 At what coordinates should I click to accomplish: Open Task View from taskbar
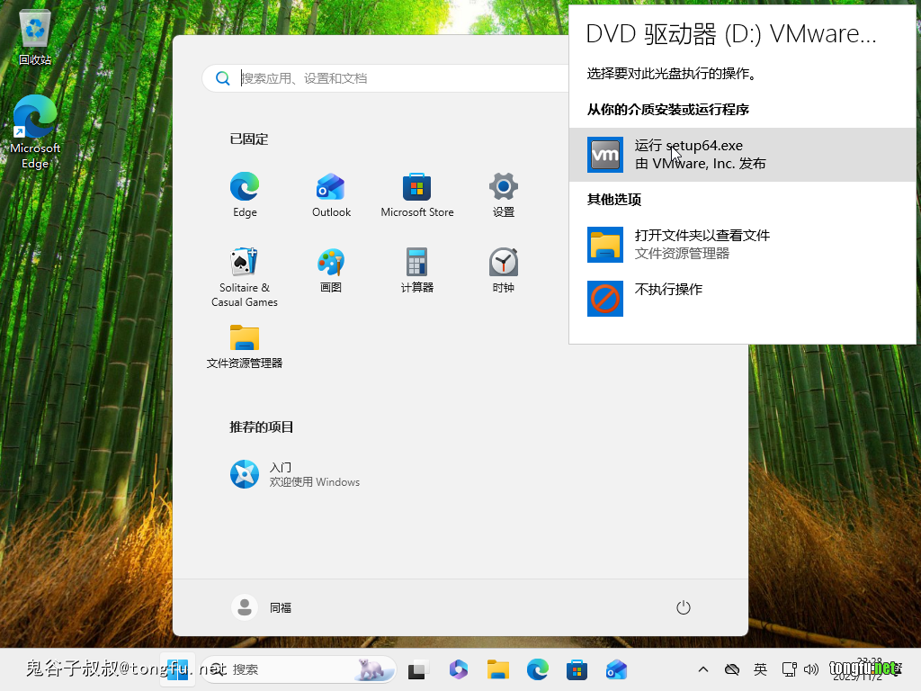(x=416, y=669)
